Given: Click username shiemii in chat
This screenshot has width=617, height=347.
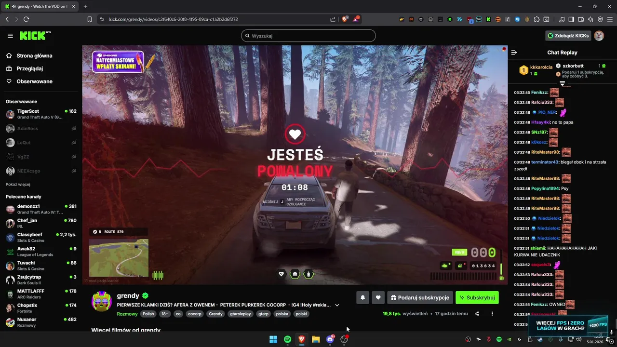Looking at the screenshot, I should 538,248.
